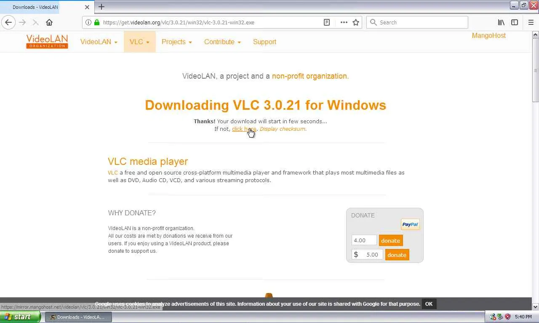Screen dimensions: 539x323
Task: Dismiss the cookie notice with OK
Action: point(429,304)
